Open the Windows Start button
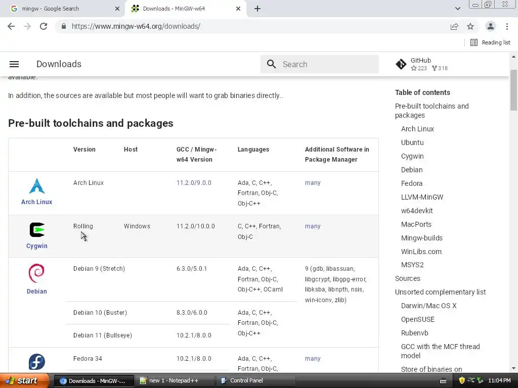518x388 pixels. (24, 381)
